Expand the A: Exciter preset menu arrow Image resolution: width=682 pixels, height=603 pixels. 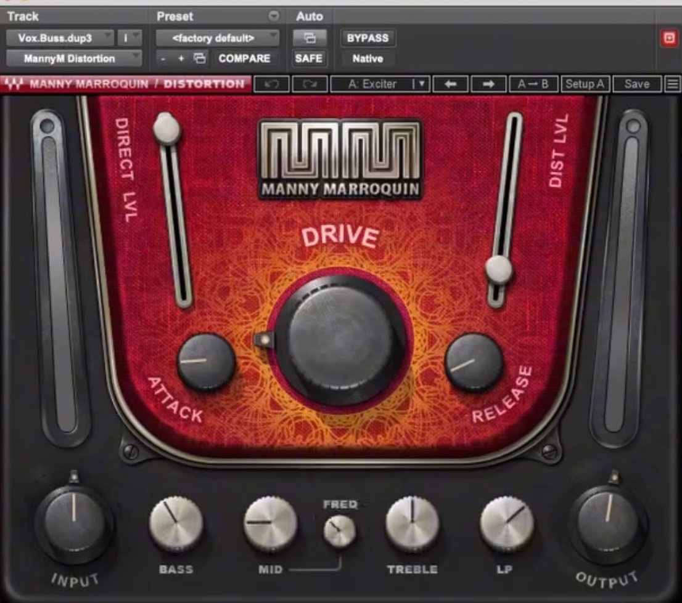coord(420,84)
